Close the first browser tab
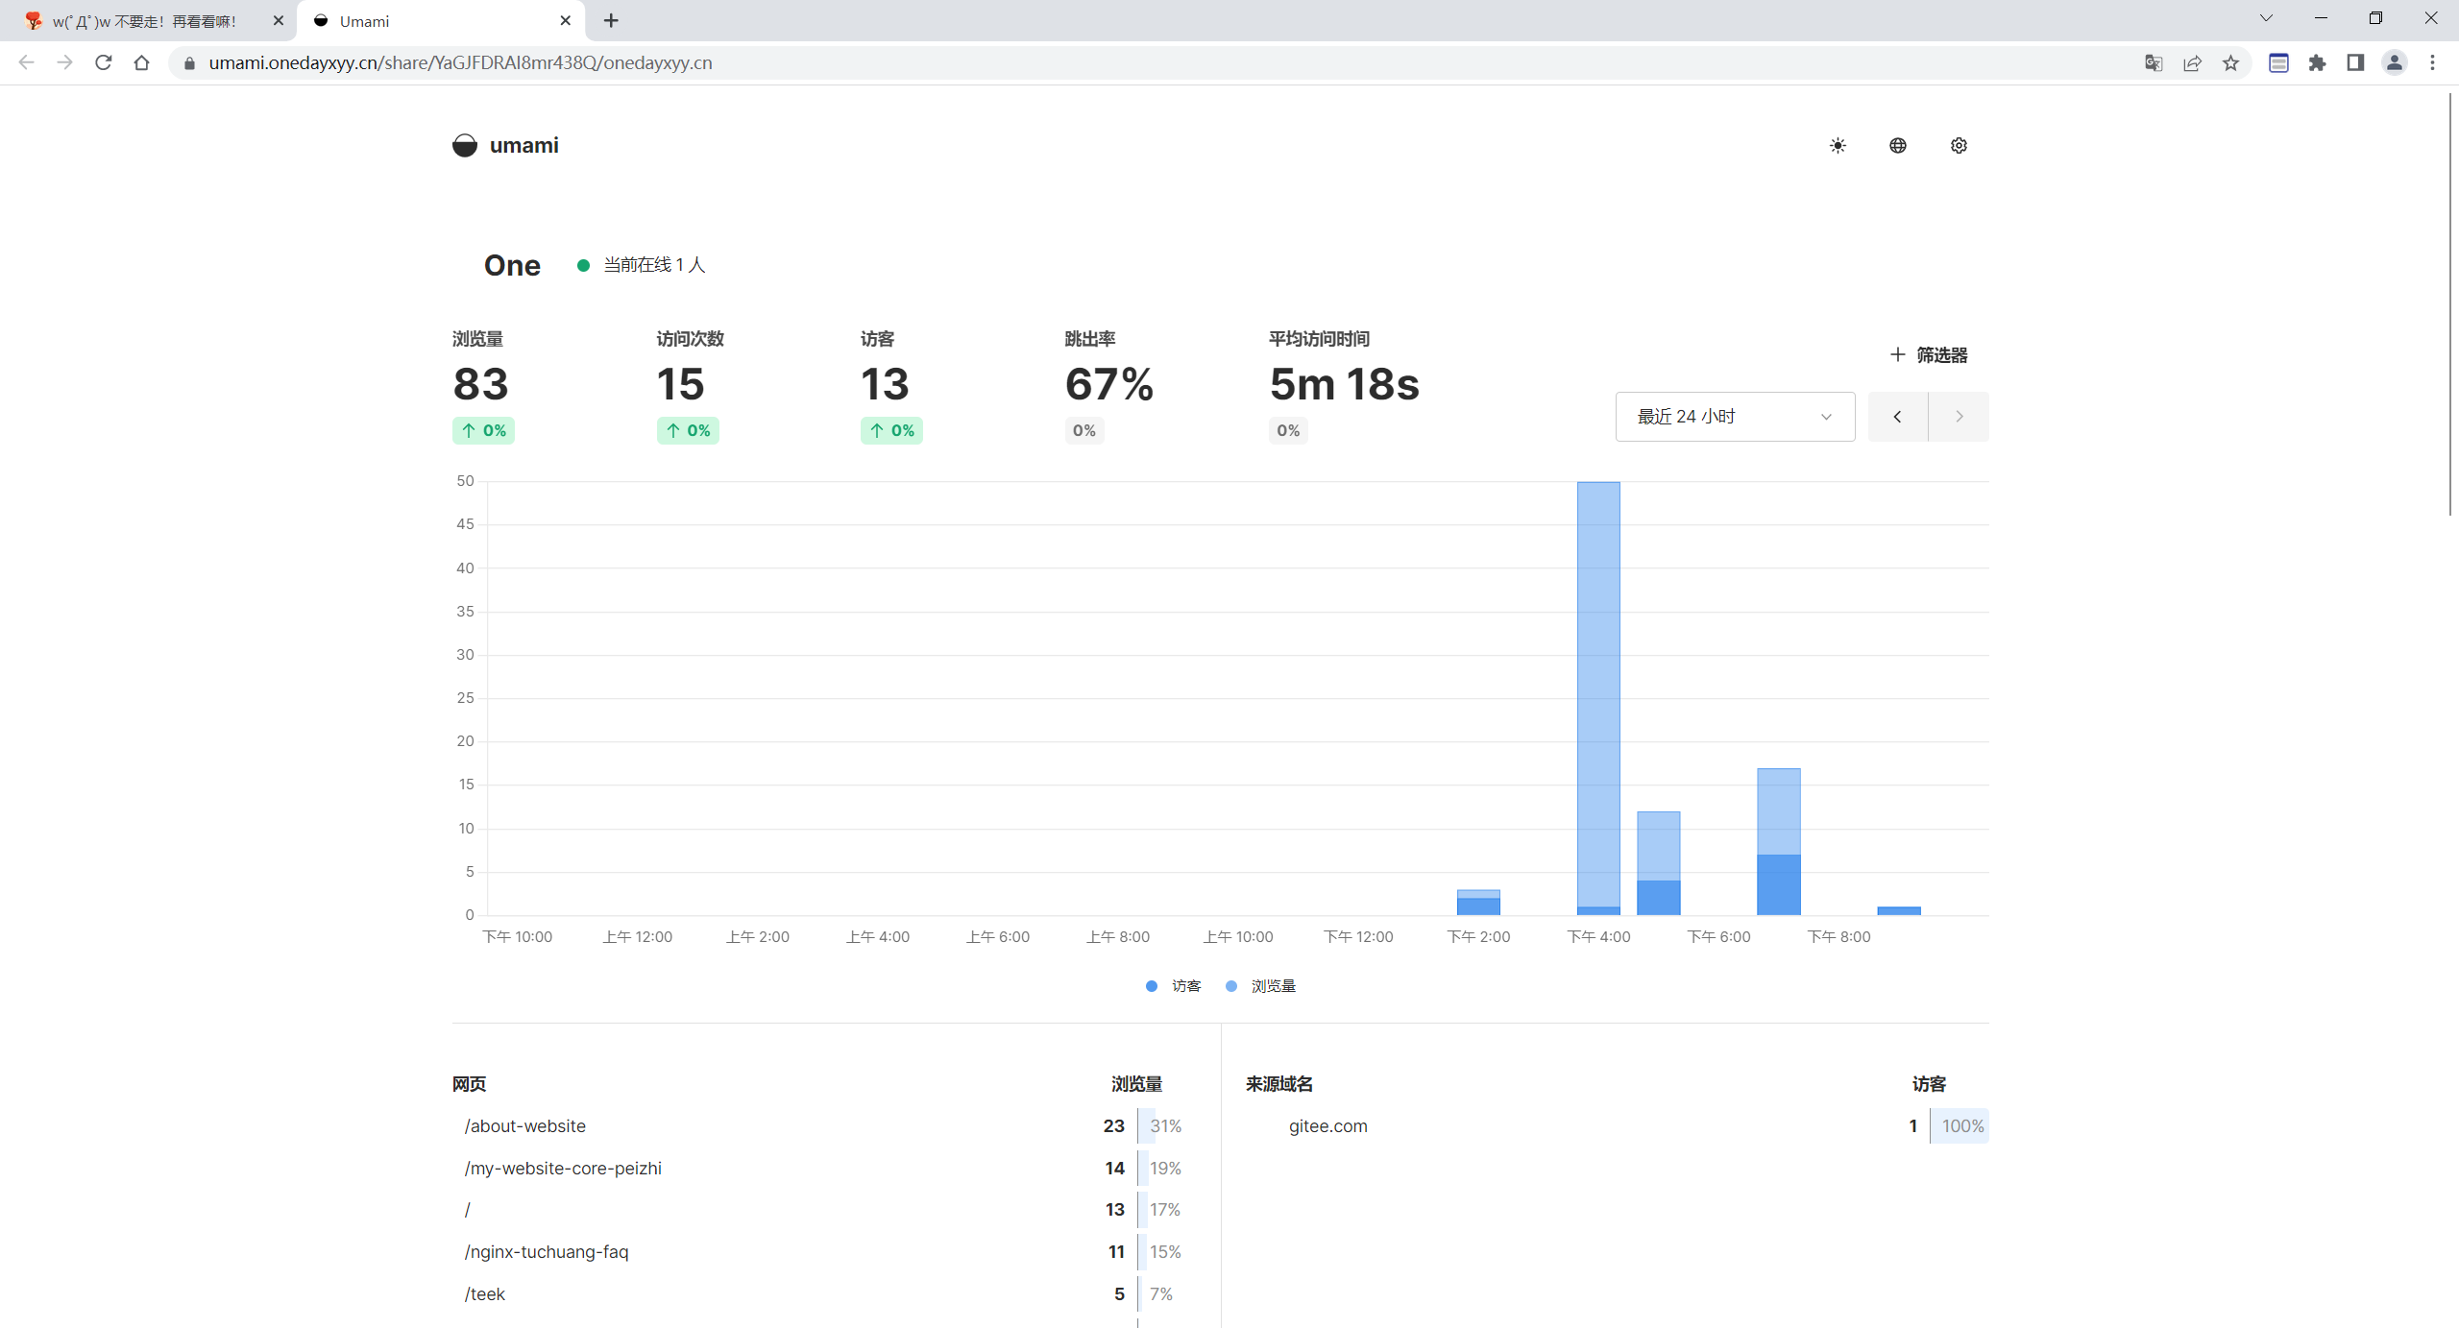Screen dimensions: 2459x1328 [x=278, y=20]
